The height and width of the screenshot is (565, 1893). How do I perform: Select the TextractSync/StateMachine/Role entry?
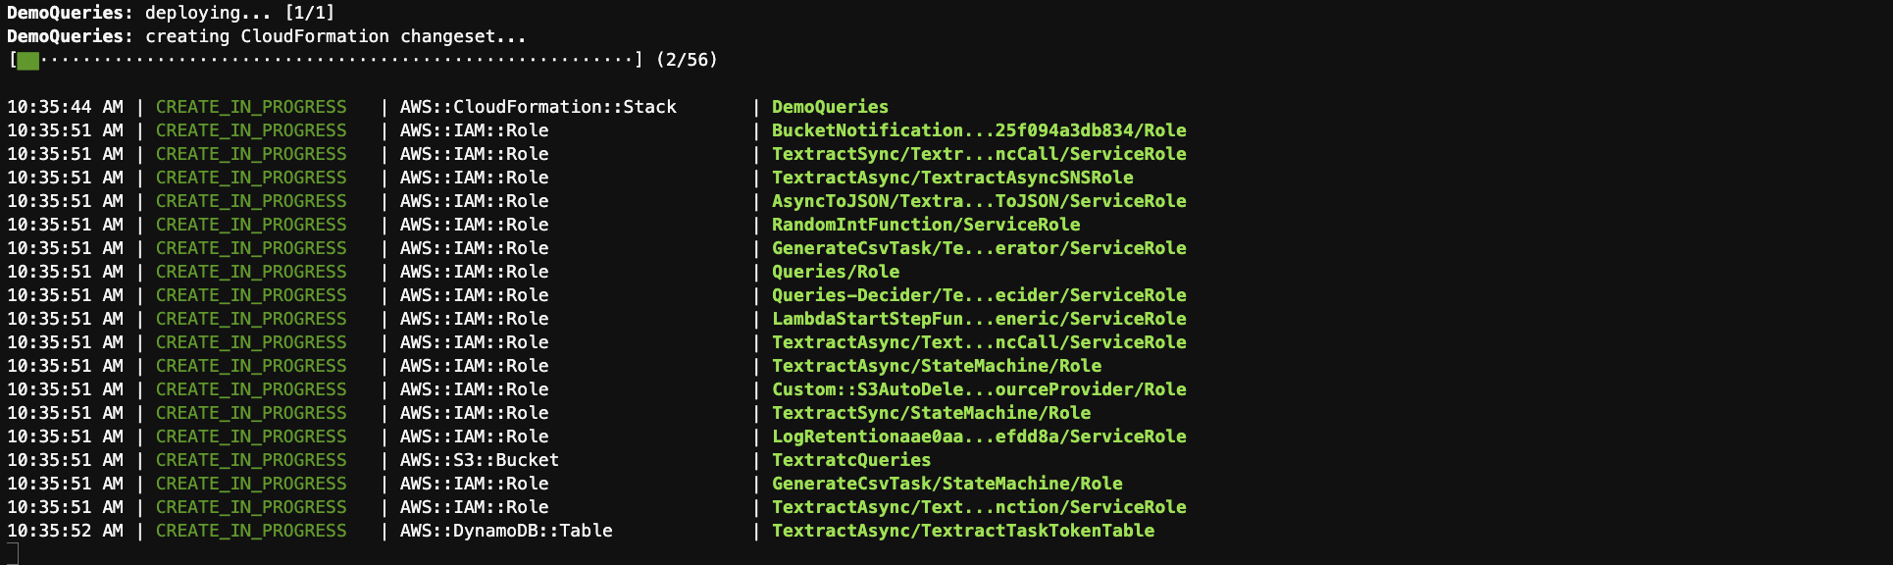931,413
